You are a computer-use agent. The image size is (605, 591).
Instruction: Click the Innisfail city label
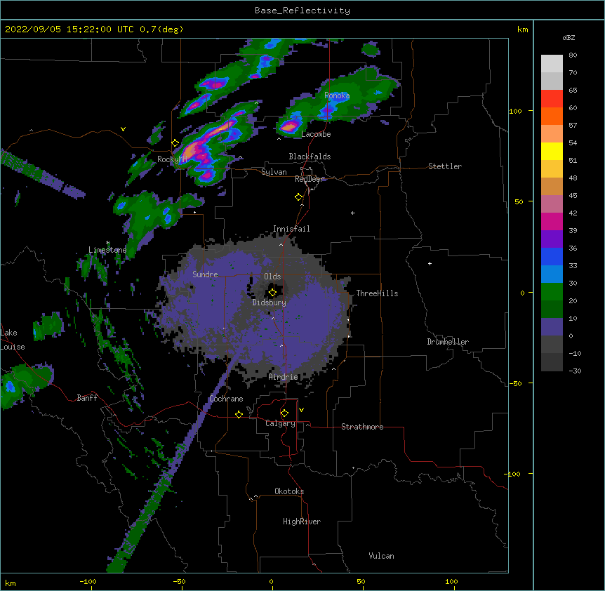pyautogui.click(x=291, y=229)
